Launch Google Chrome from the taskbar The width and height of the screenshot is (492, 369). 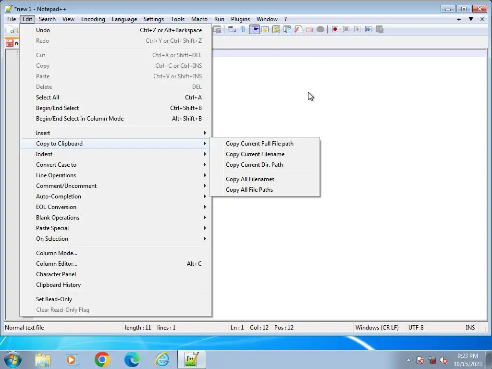click(x=102, y=359)
